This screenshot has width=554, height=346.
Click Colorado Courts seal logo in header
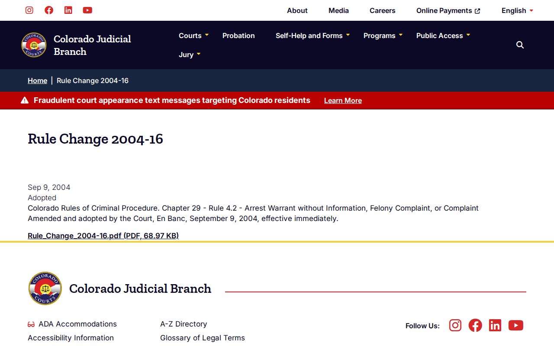(34, 45)
